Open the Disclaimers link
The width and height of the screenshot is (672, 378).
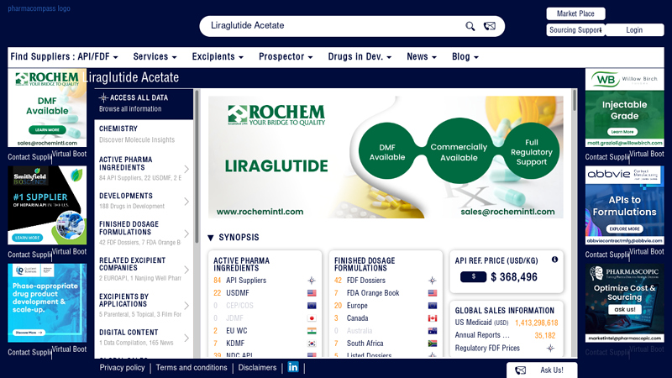tap(257, 367)
